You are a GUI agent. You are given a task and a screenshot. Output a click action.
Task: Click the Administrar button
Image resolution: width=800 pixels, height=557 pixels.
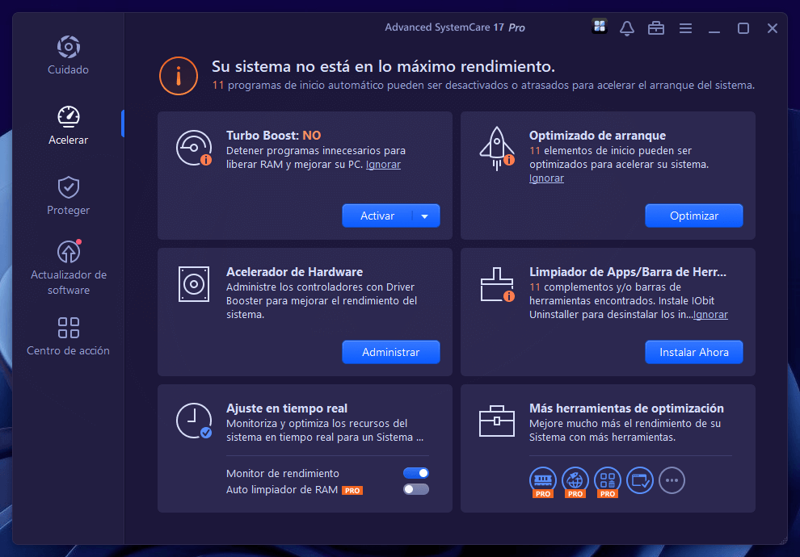(x=391, y=352)
